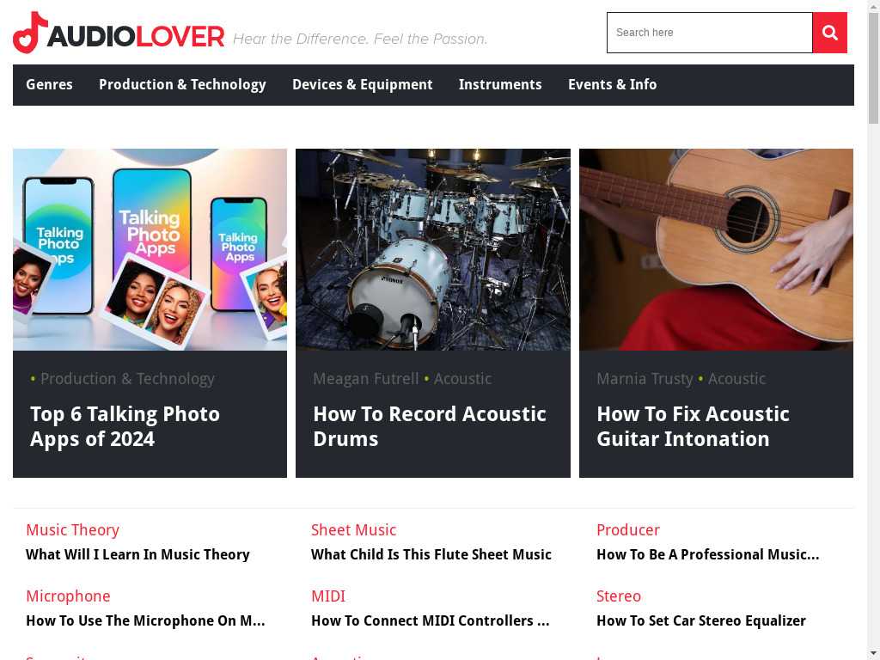The width and height of the screenshot is (880, 660).
Task: Open Devices & Equipment navigation item
Action: (362, 85)
